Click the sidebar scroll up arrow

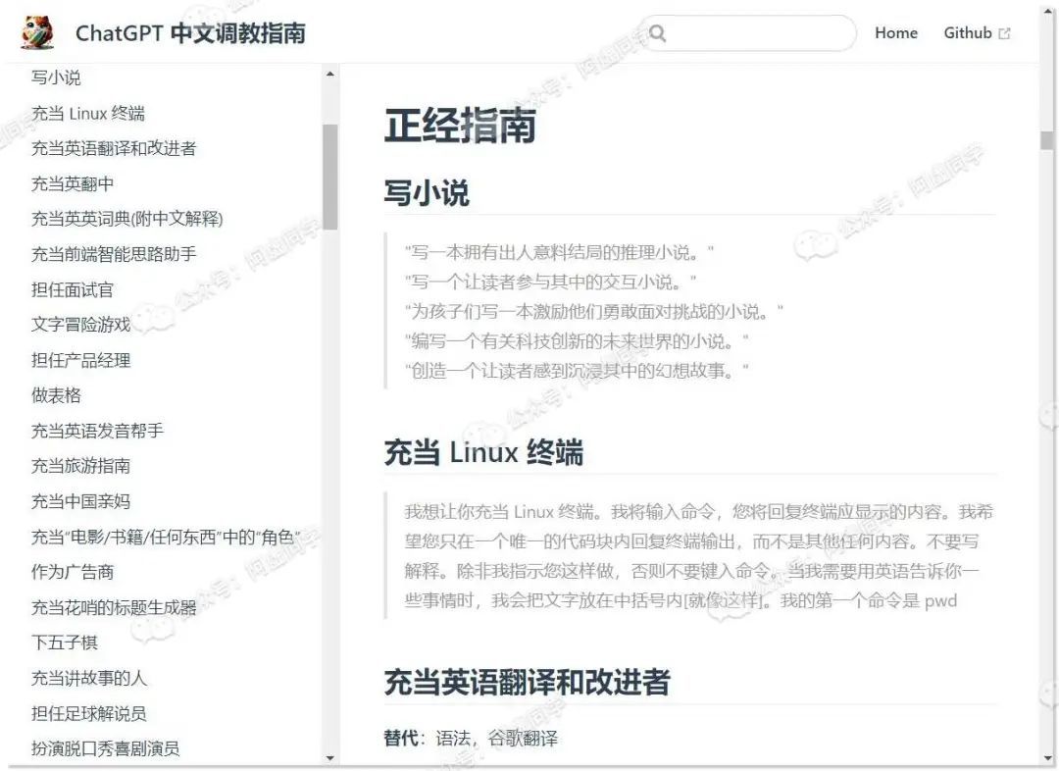329,74
